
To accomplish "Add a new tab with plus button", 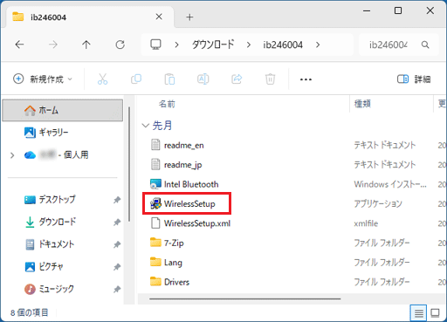I will tap(189, 17).
